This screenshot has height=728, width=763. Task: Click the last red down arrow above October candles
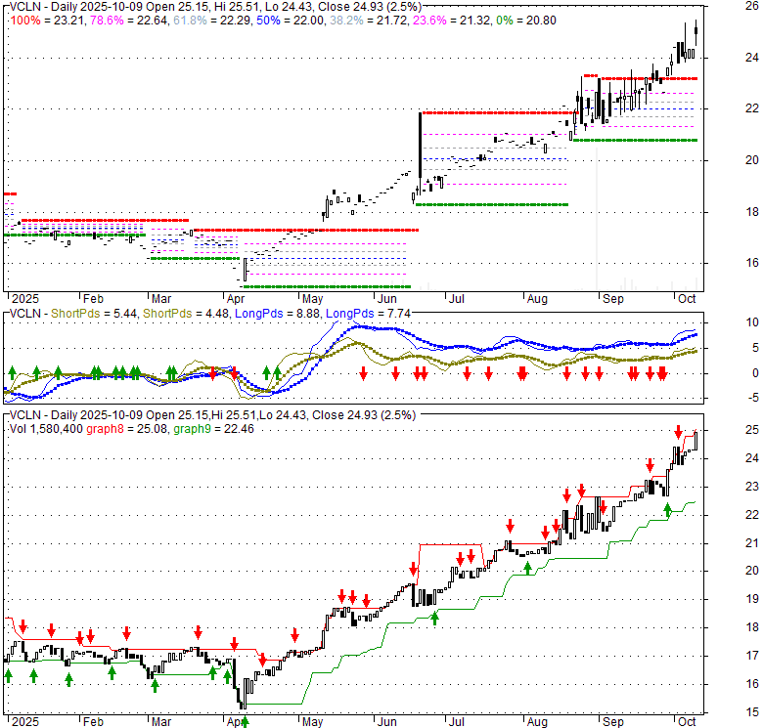click(x=678, y=432)
